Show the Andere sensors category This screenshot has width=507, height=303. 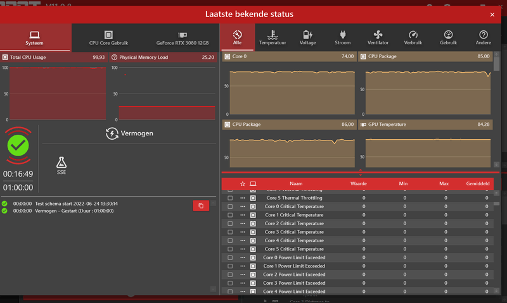coord(483,37)
